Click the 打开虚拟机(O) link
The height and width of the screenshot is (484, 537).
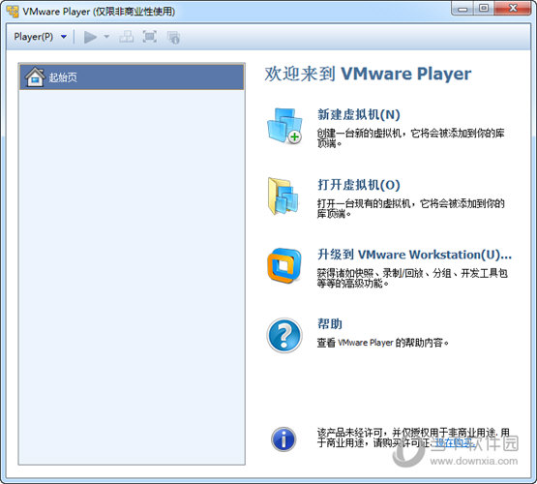tap(359, 185)
